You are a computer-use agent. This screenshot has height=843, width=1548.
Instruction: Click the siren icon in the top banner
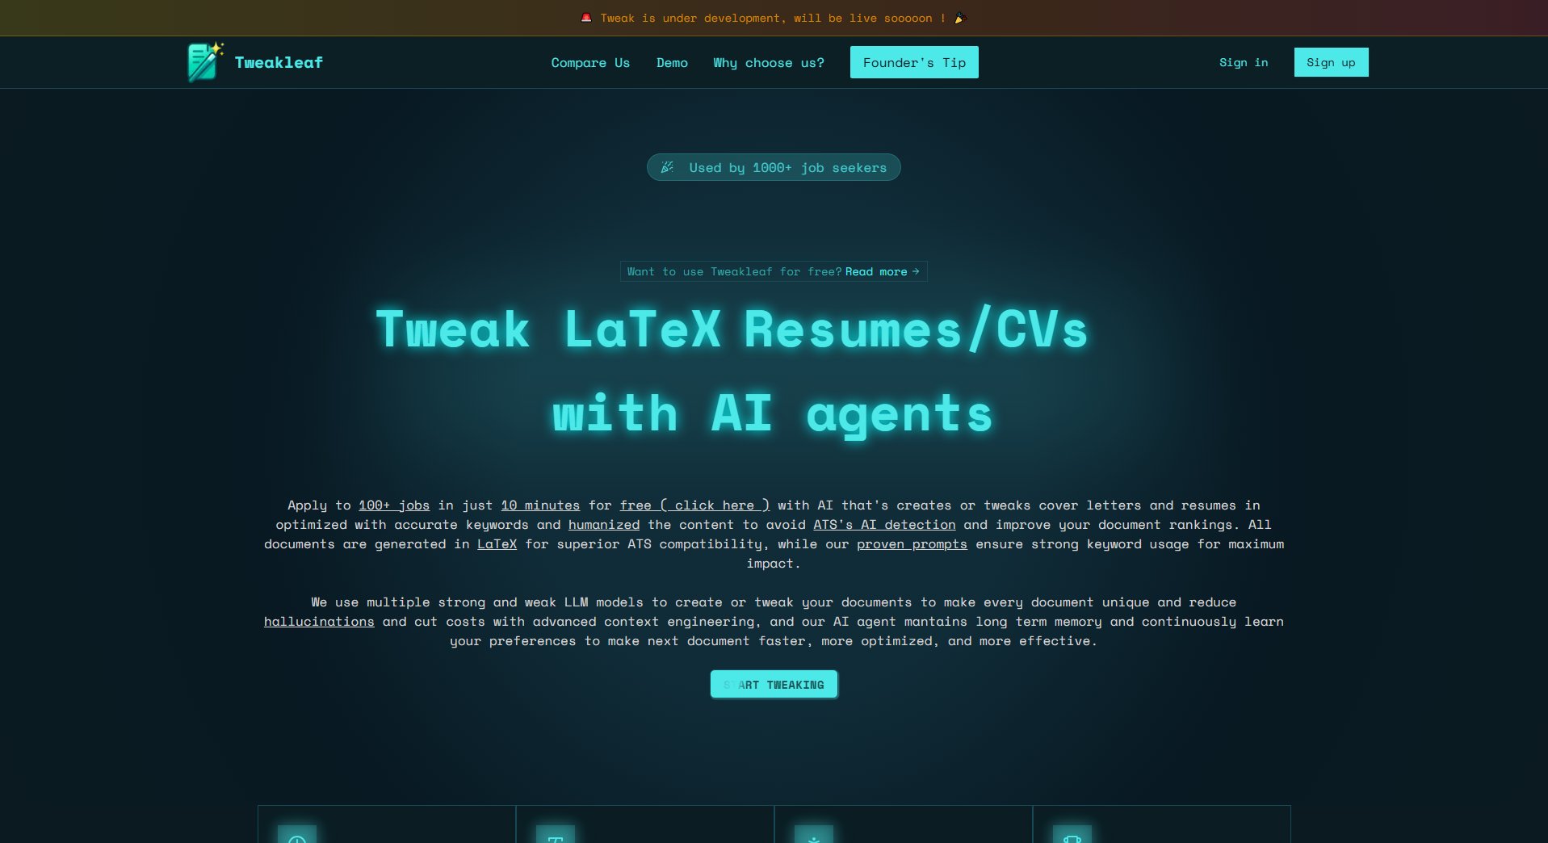click(586, 18)
